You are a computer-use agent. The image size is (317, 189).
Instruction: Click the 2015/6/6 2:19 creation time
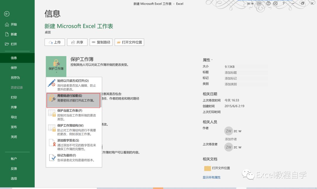(x=235, y=106)
